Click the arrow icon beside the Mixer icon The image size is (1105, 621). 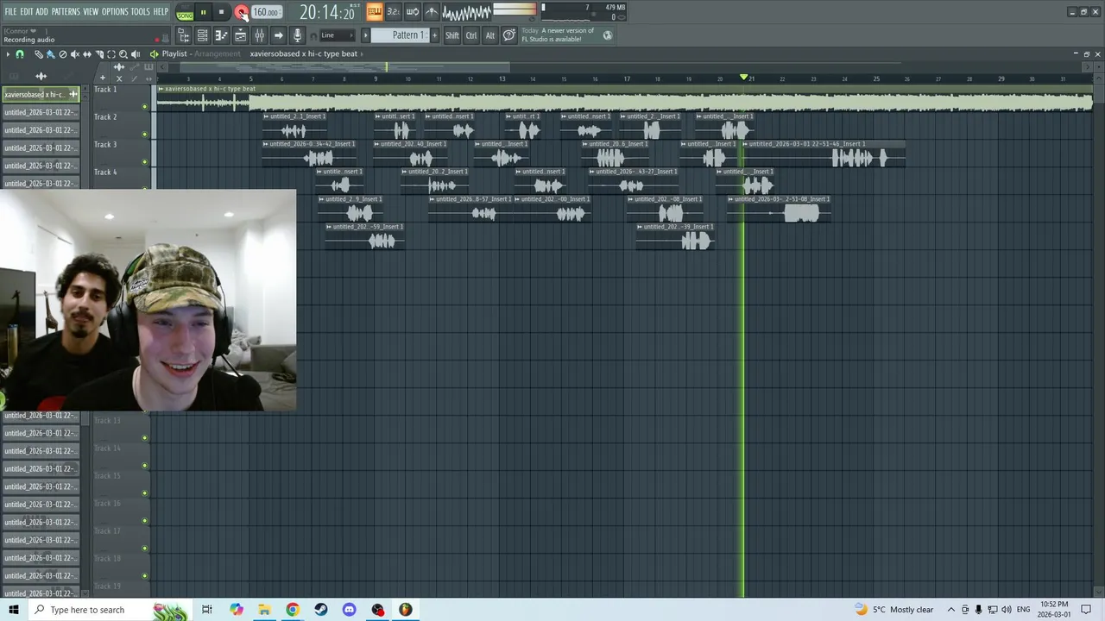[x=278, y=35]
